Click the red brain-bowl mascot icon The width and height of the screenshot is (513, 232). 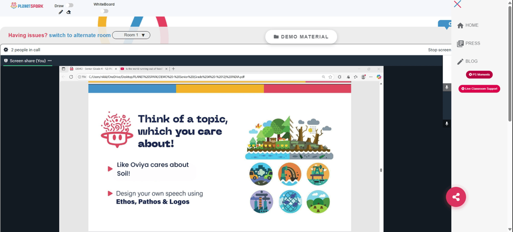coord(117,129)
